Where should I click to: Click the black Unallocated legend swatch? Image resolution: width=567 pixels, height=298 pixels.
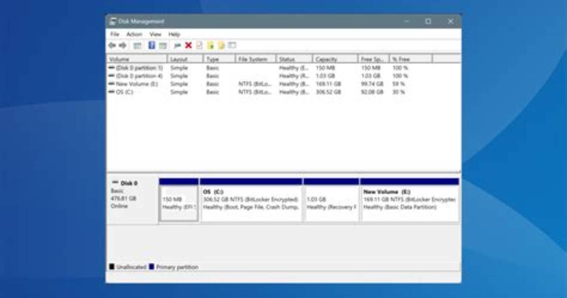(112, 267)
